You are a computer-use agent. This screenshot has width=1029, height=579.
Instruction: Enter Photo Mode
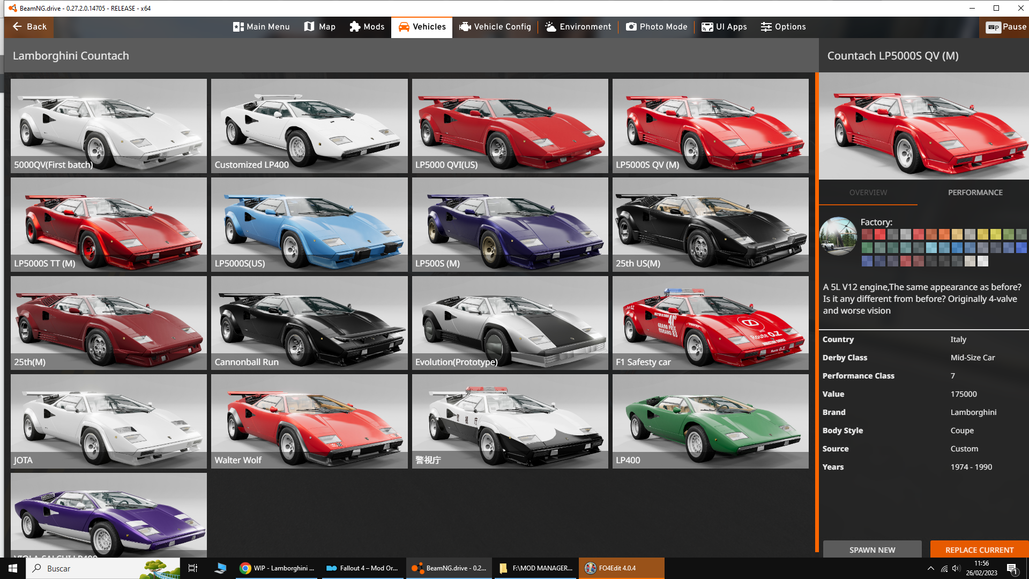tap(657, 27)
